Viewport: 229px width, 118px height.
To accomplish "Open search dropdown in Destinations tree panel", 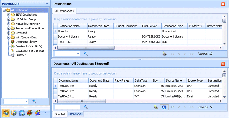I will pyautogui.click(x=27, y=101).
